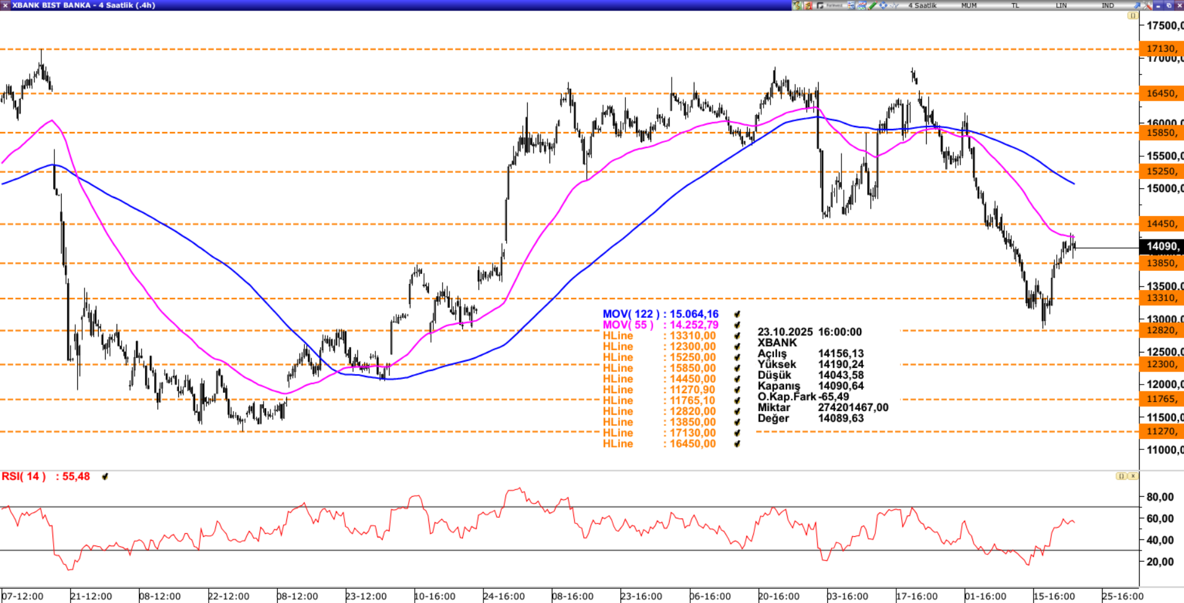1184x603 pixels.
Task: Open the wrench settings icon in title bar
Action: point(1148,6)
